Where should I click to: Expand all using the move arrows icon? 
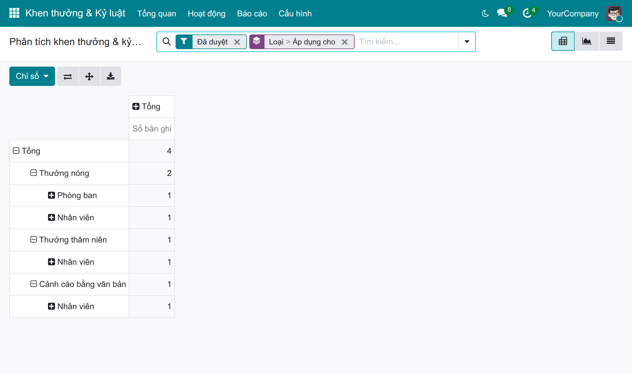pyautogui.click(x=89, y=76)
